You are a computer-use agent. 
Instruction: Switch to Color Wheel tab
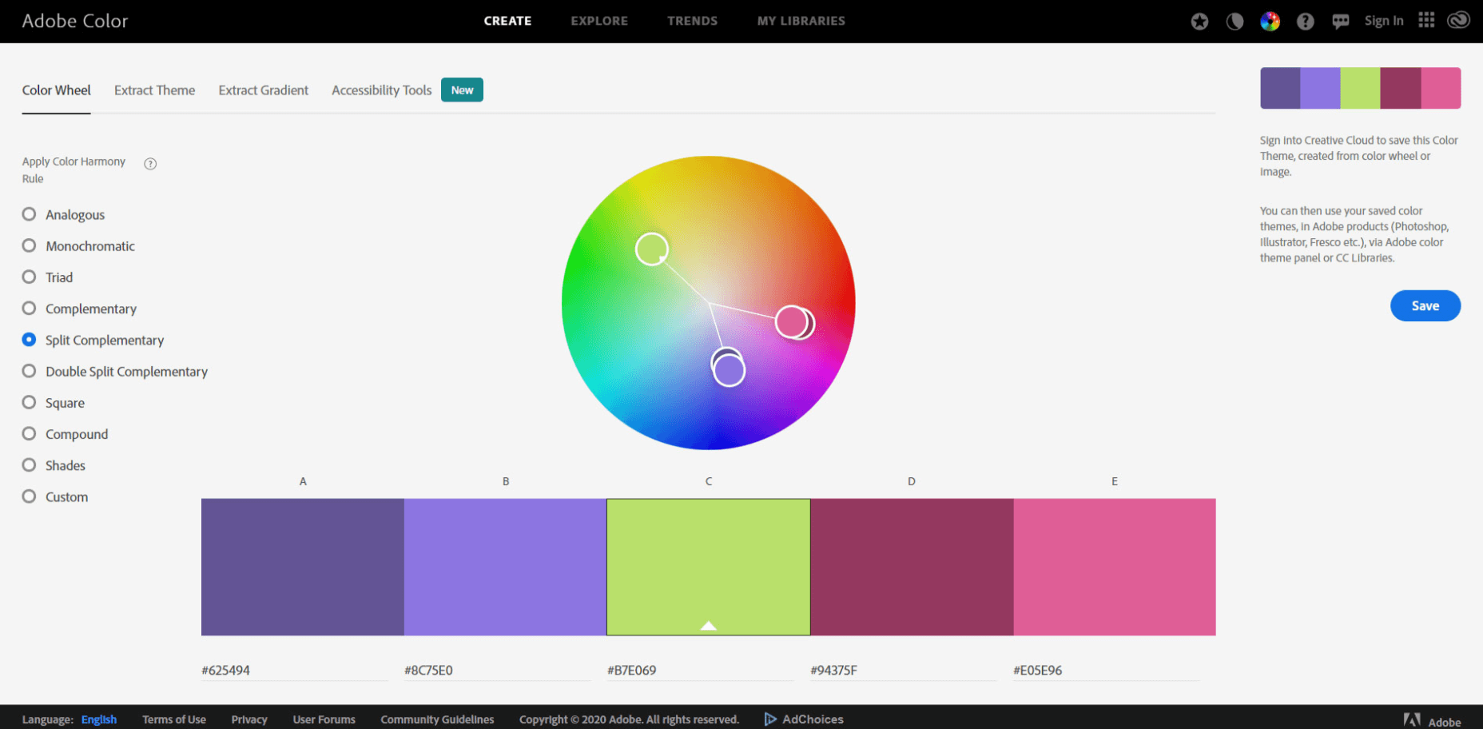pyautogui.click(x=57, y=90)
